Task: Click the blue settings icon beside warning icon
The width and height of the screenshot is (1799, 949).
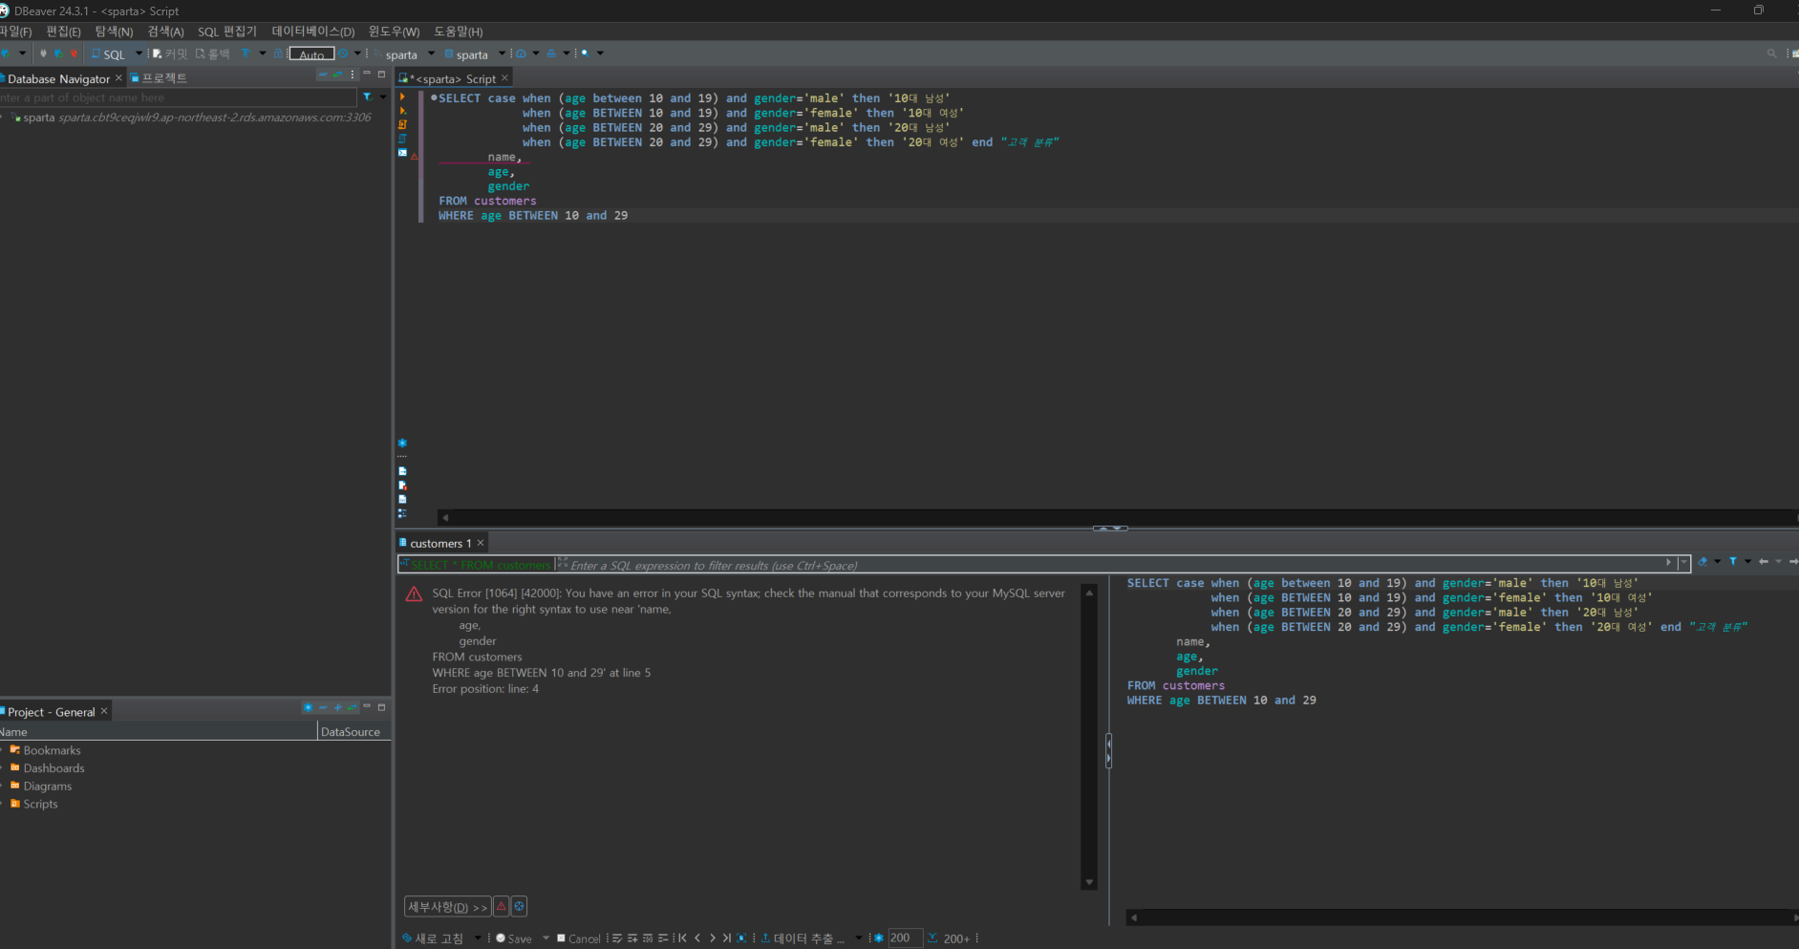Action: click(x=519, y=906)
